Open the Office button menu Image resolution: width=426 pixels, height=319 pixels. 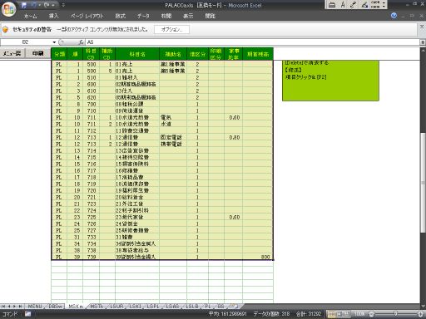point(8,9)
